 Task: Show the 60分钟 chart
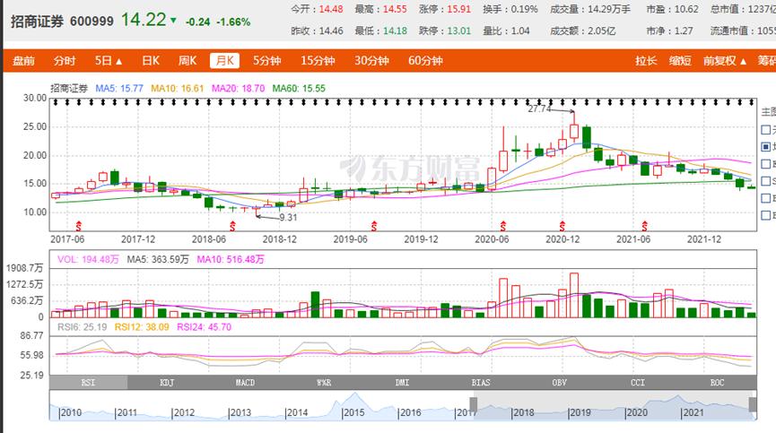click(x=425, y=61)
